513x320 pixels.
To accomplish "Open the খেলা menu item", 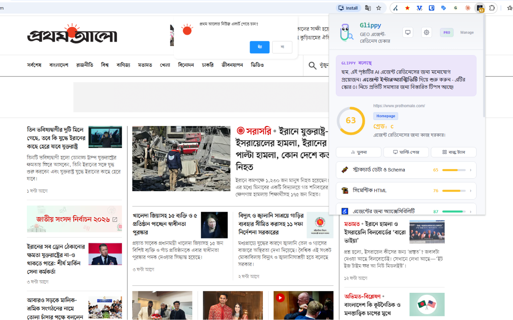I will pyautogui.click(x=165, y=65).
